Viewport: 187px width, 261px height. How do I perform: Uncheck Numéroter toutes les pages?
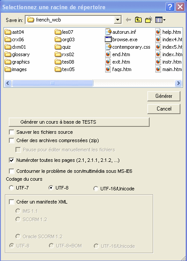[11, 160]
